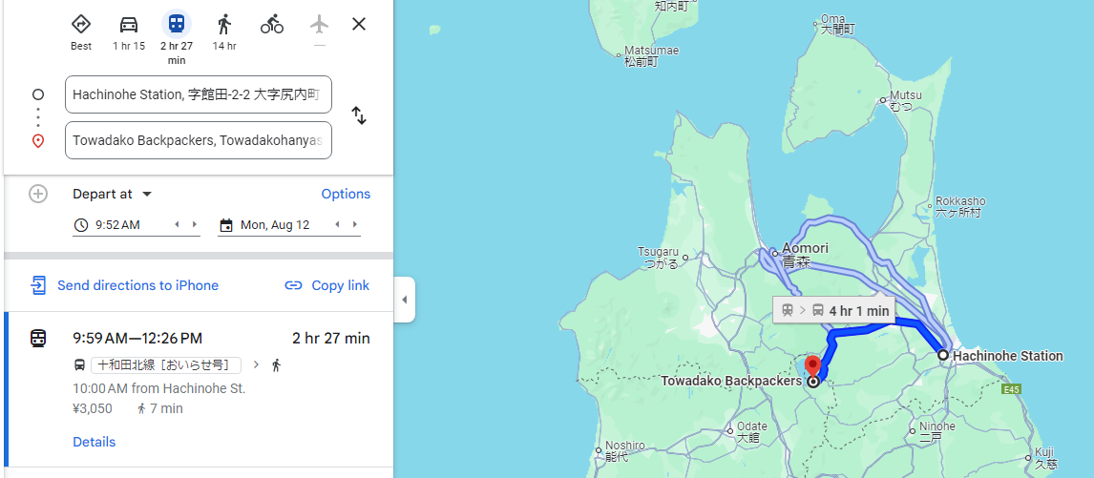
Task: Edit Hachinohe Station starting point field
Action: [199, 94]
